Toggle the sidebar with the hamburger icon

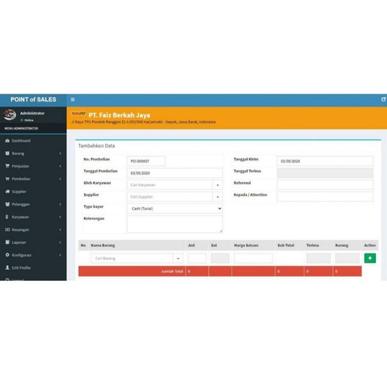72,99
